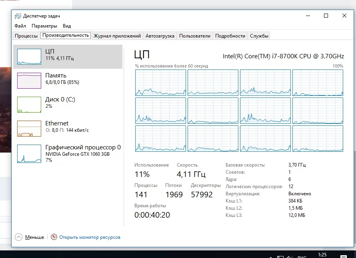Open the notification center icon in taskbar
The height and width of the screenshot is (258, 356).
343,256
